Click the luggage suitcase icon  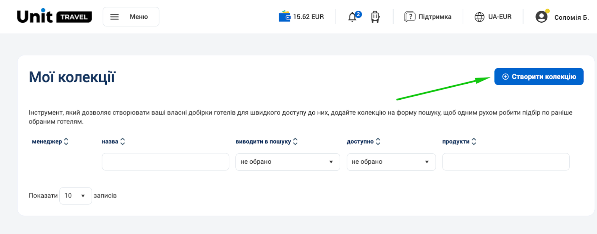click(x=375, y=17)
